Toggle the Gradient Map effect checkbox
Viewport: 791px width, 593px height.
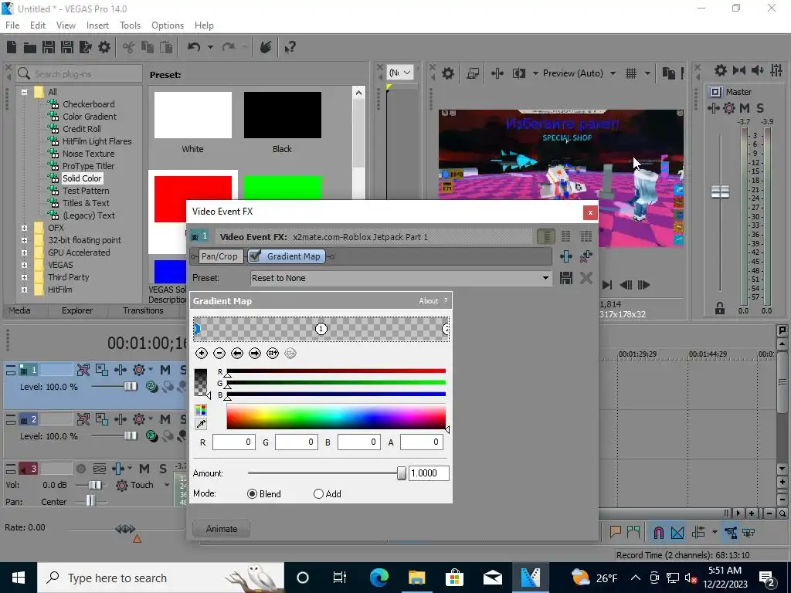pyautogui.click(x=255, y=256)
